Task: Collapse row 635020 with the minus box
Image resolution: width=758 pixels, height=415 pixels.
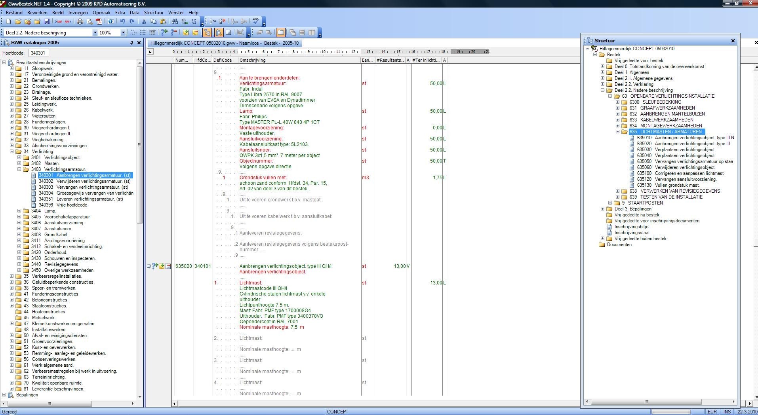Action: [x=149, y=266]
